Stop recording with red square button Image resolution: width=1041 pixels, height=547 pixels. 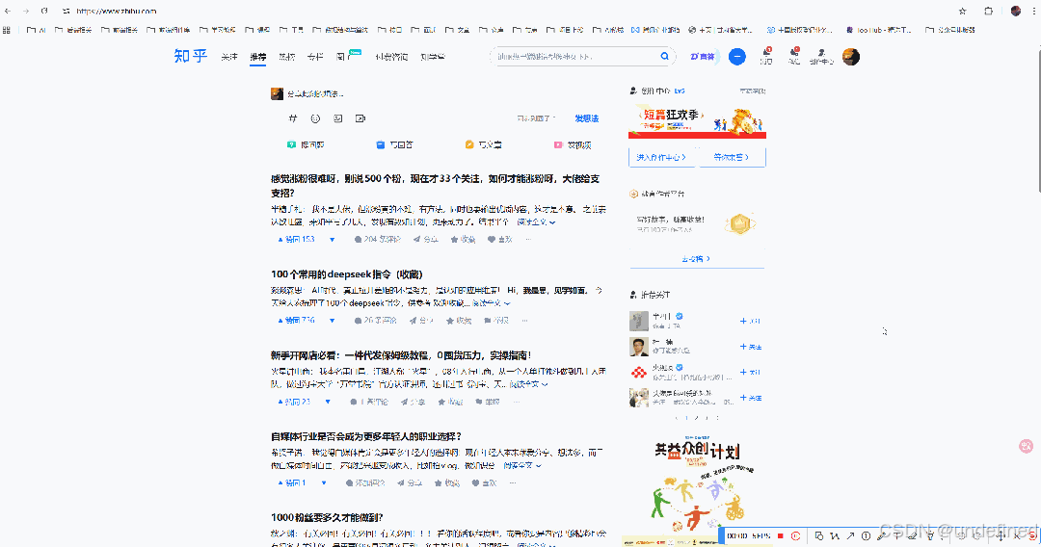(781, 535)
